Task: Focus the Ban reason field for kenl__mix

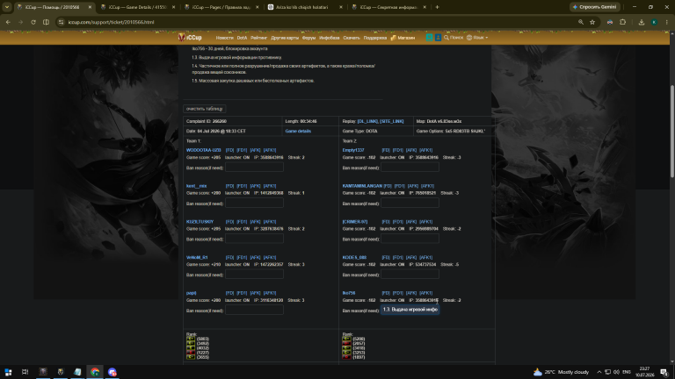Action: 254,204
